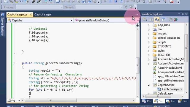Click Solution Explorer Copy Web Site icon
The width and height of the screenshot is (190, 107).
(x=171, y=20)
